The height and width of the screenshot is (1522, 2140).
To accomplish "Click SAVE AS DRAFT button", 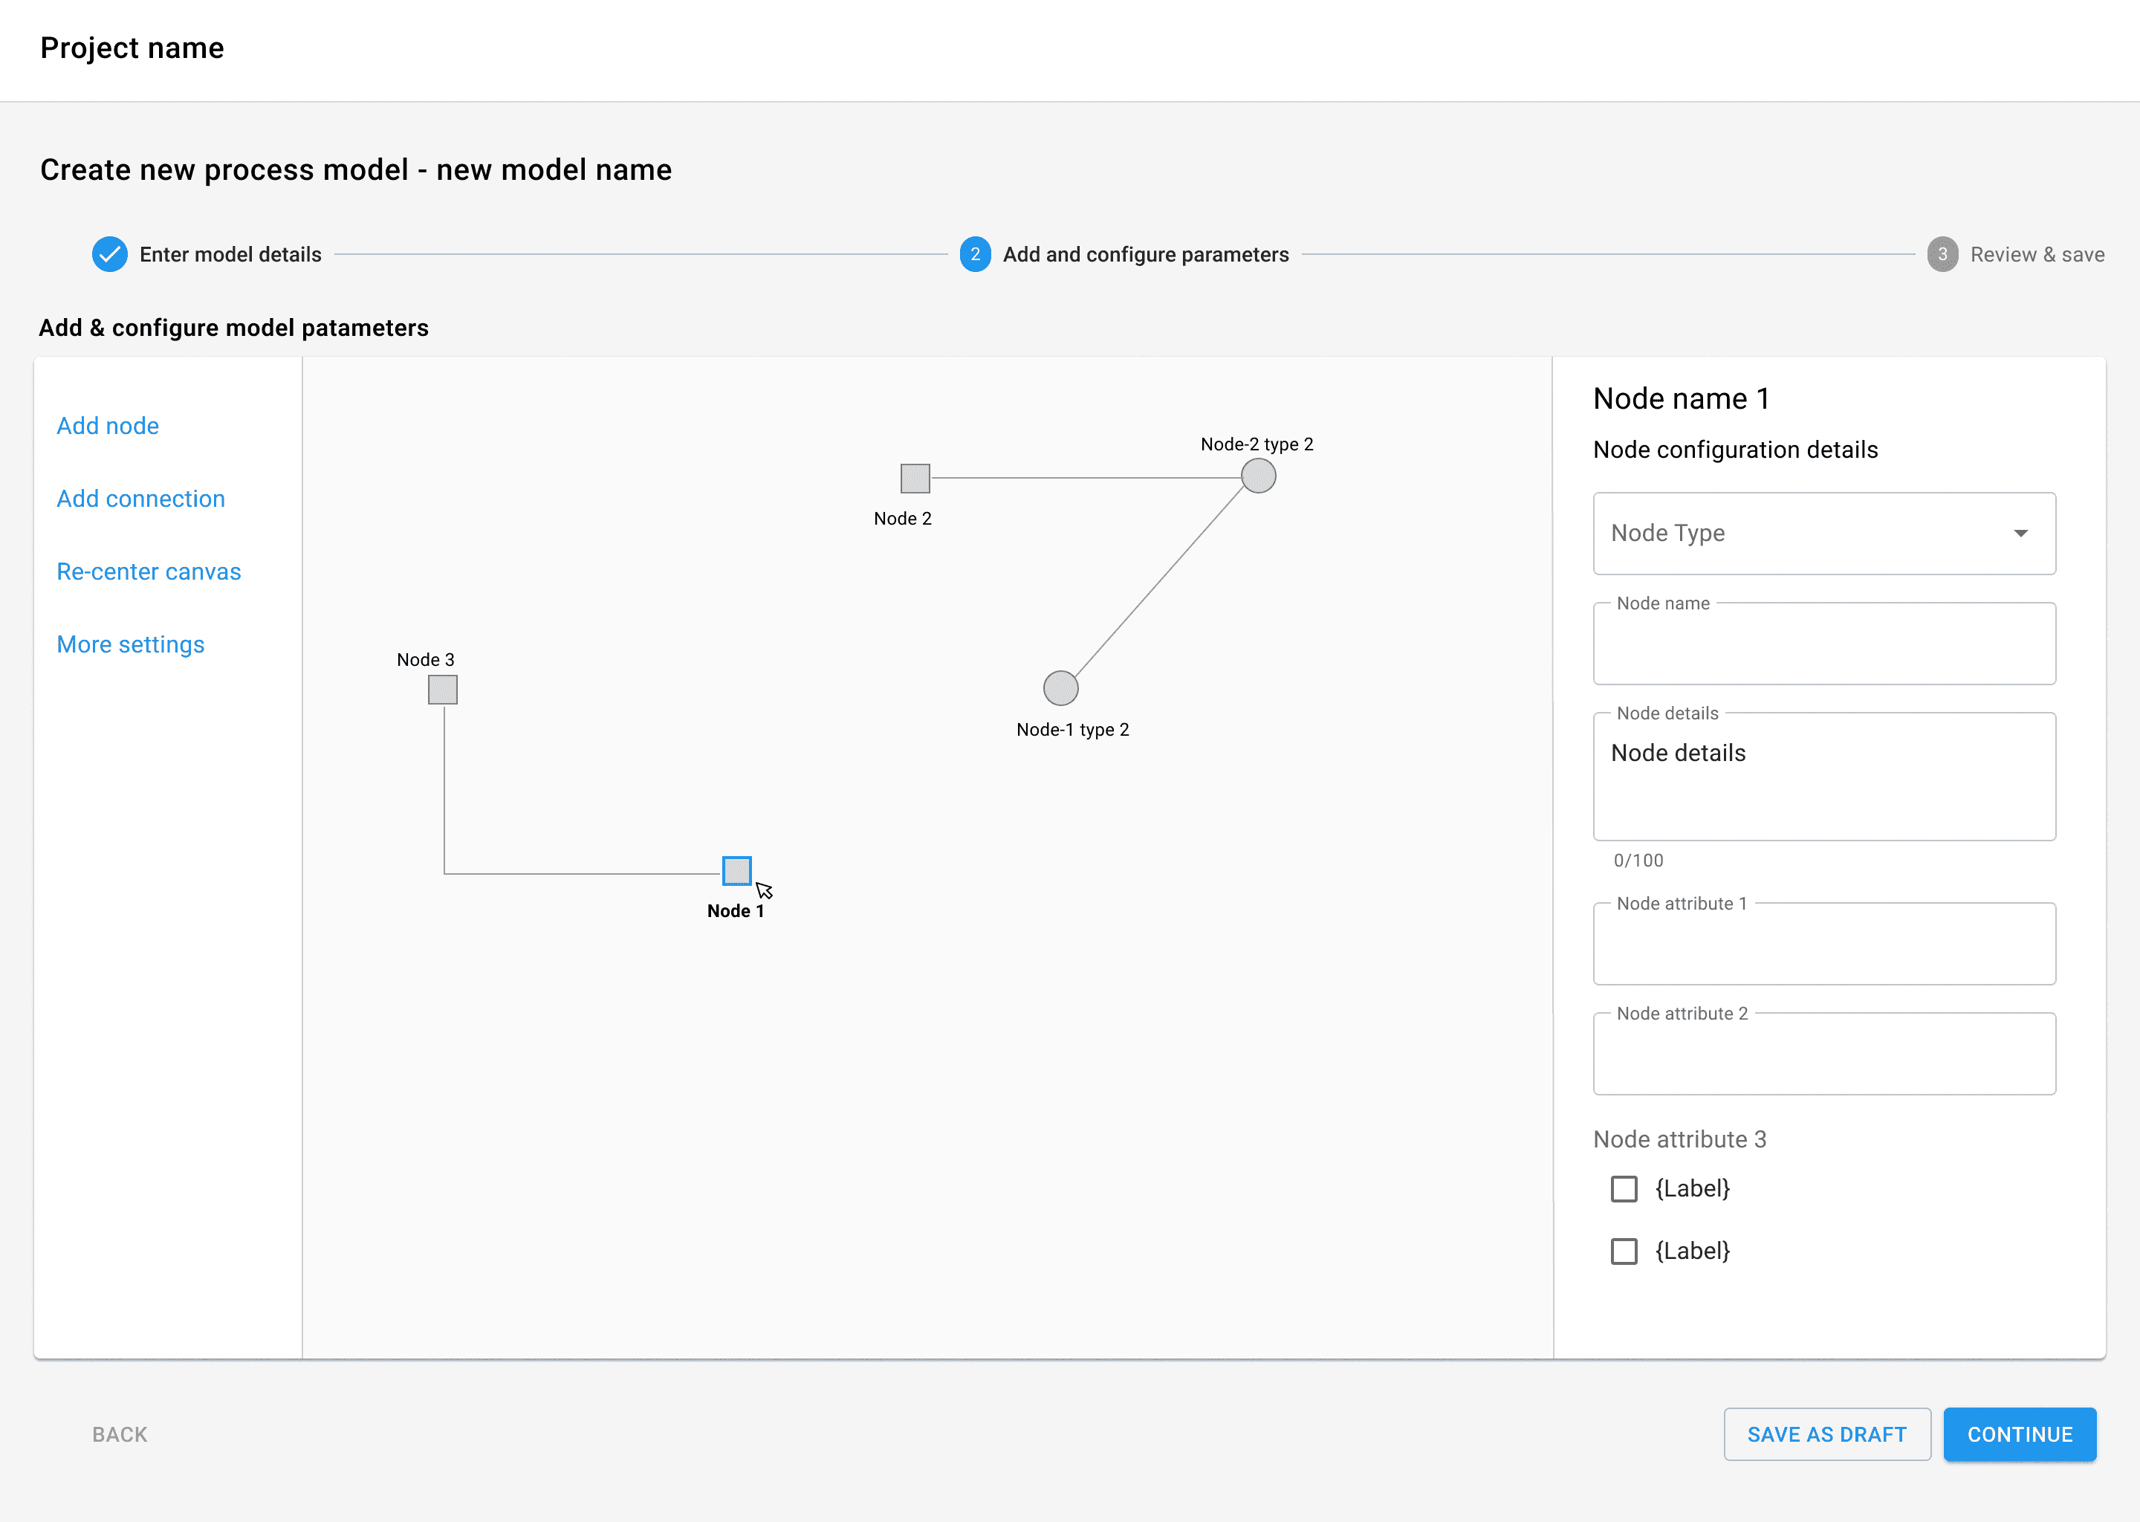I will click(1827, 1434).
